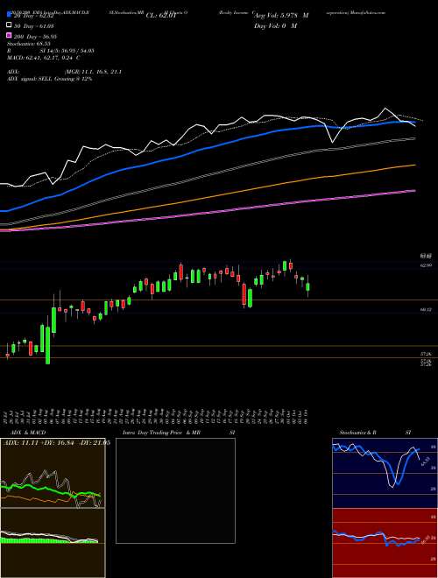The image size is (438, 578).
Task: Click the 60.12 price axis label
Action: [427, 310]
